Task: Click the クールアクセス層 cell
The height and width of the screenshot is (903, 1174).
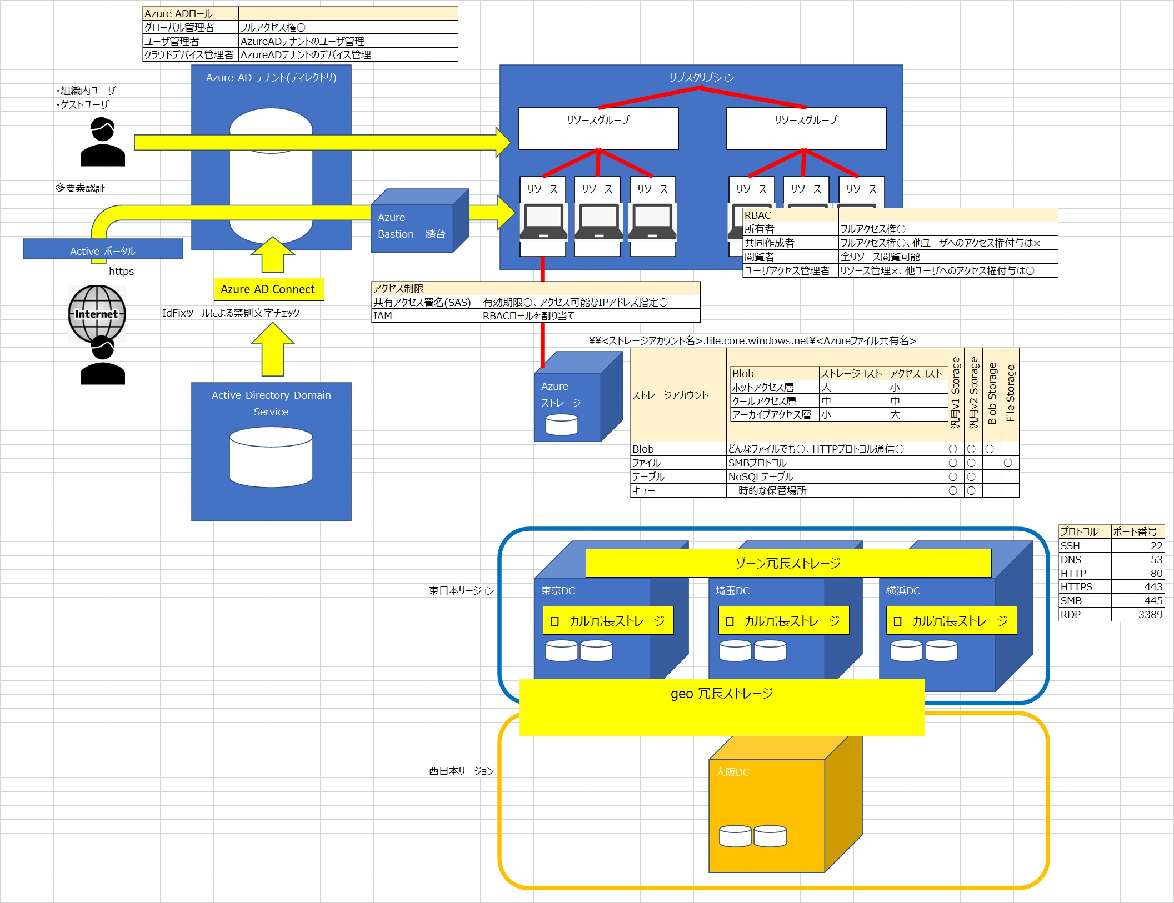Action: (775, 401)
